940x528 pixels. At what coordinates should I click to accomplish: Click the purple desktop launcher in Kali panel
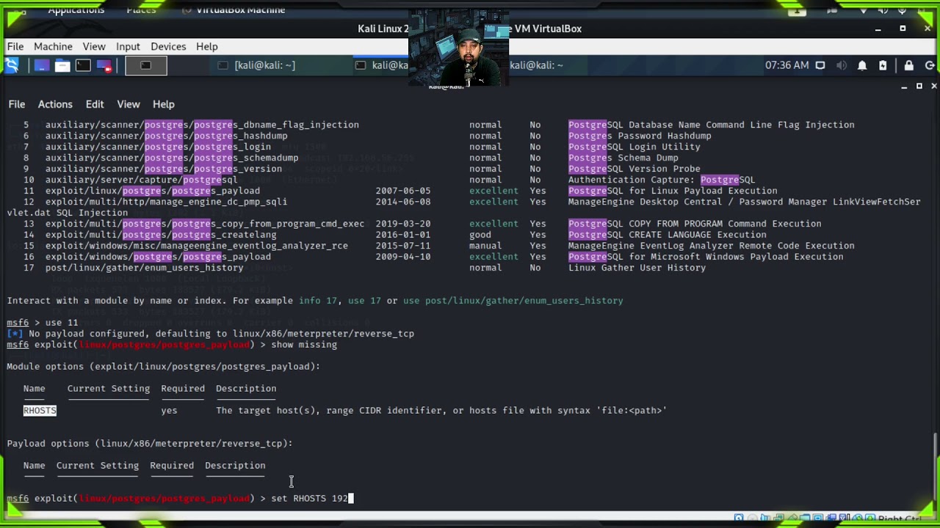tap(41, 65)
